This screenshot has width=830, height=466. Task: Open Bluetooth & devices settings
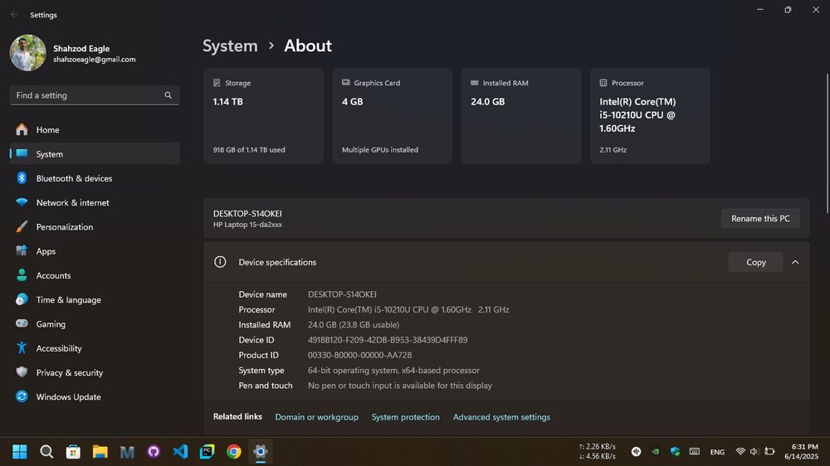95,178
